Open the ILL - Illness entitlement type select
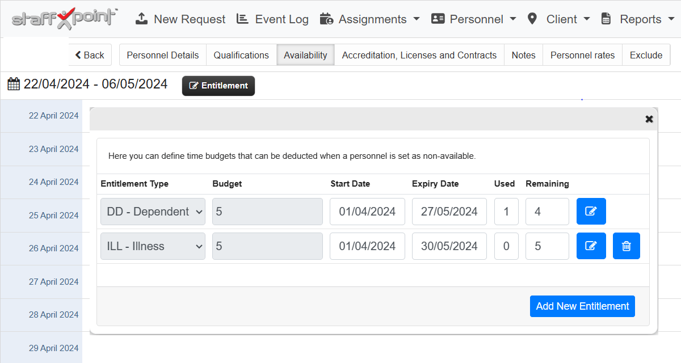Viewport: 681px width, 363px height. (x=153, y=246)
